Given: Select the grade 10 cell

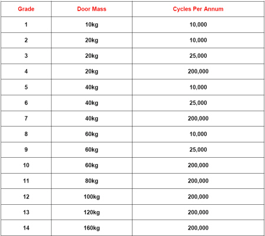Looking at the screenshot, I should [26, 165].
